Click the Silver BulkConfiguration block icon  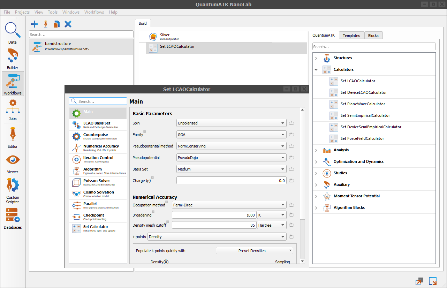pos(153,37)
